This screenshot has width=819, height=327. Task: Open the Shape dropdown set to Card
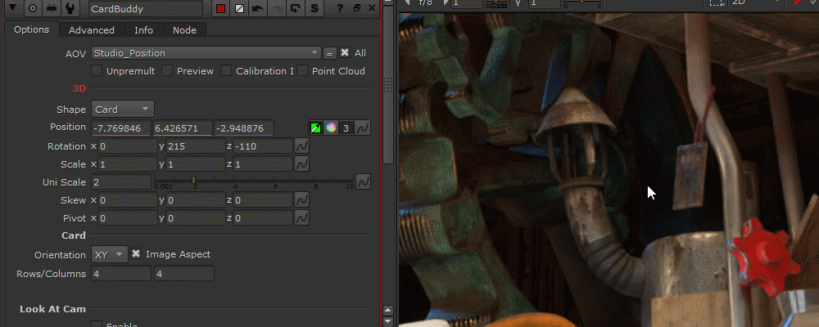(122, 110)
